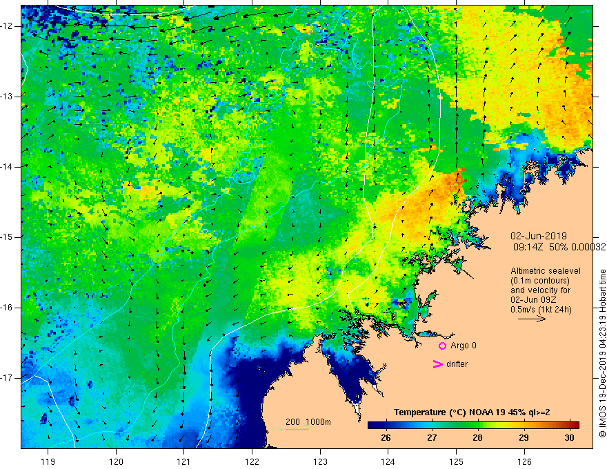Click the color bar value '27'
607x469 pixels.
tap(432, 438)
